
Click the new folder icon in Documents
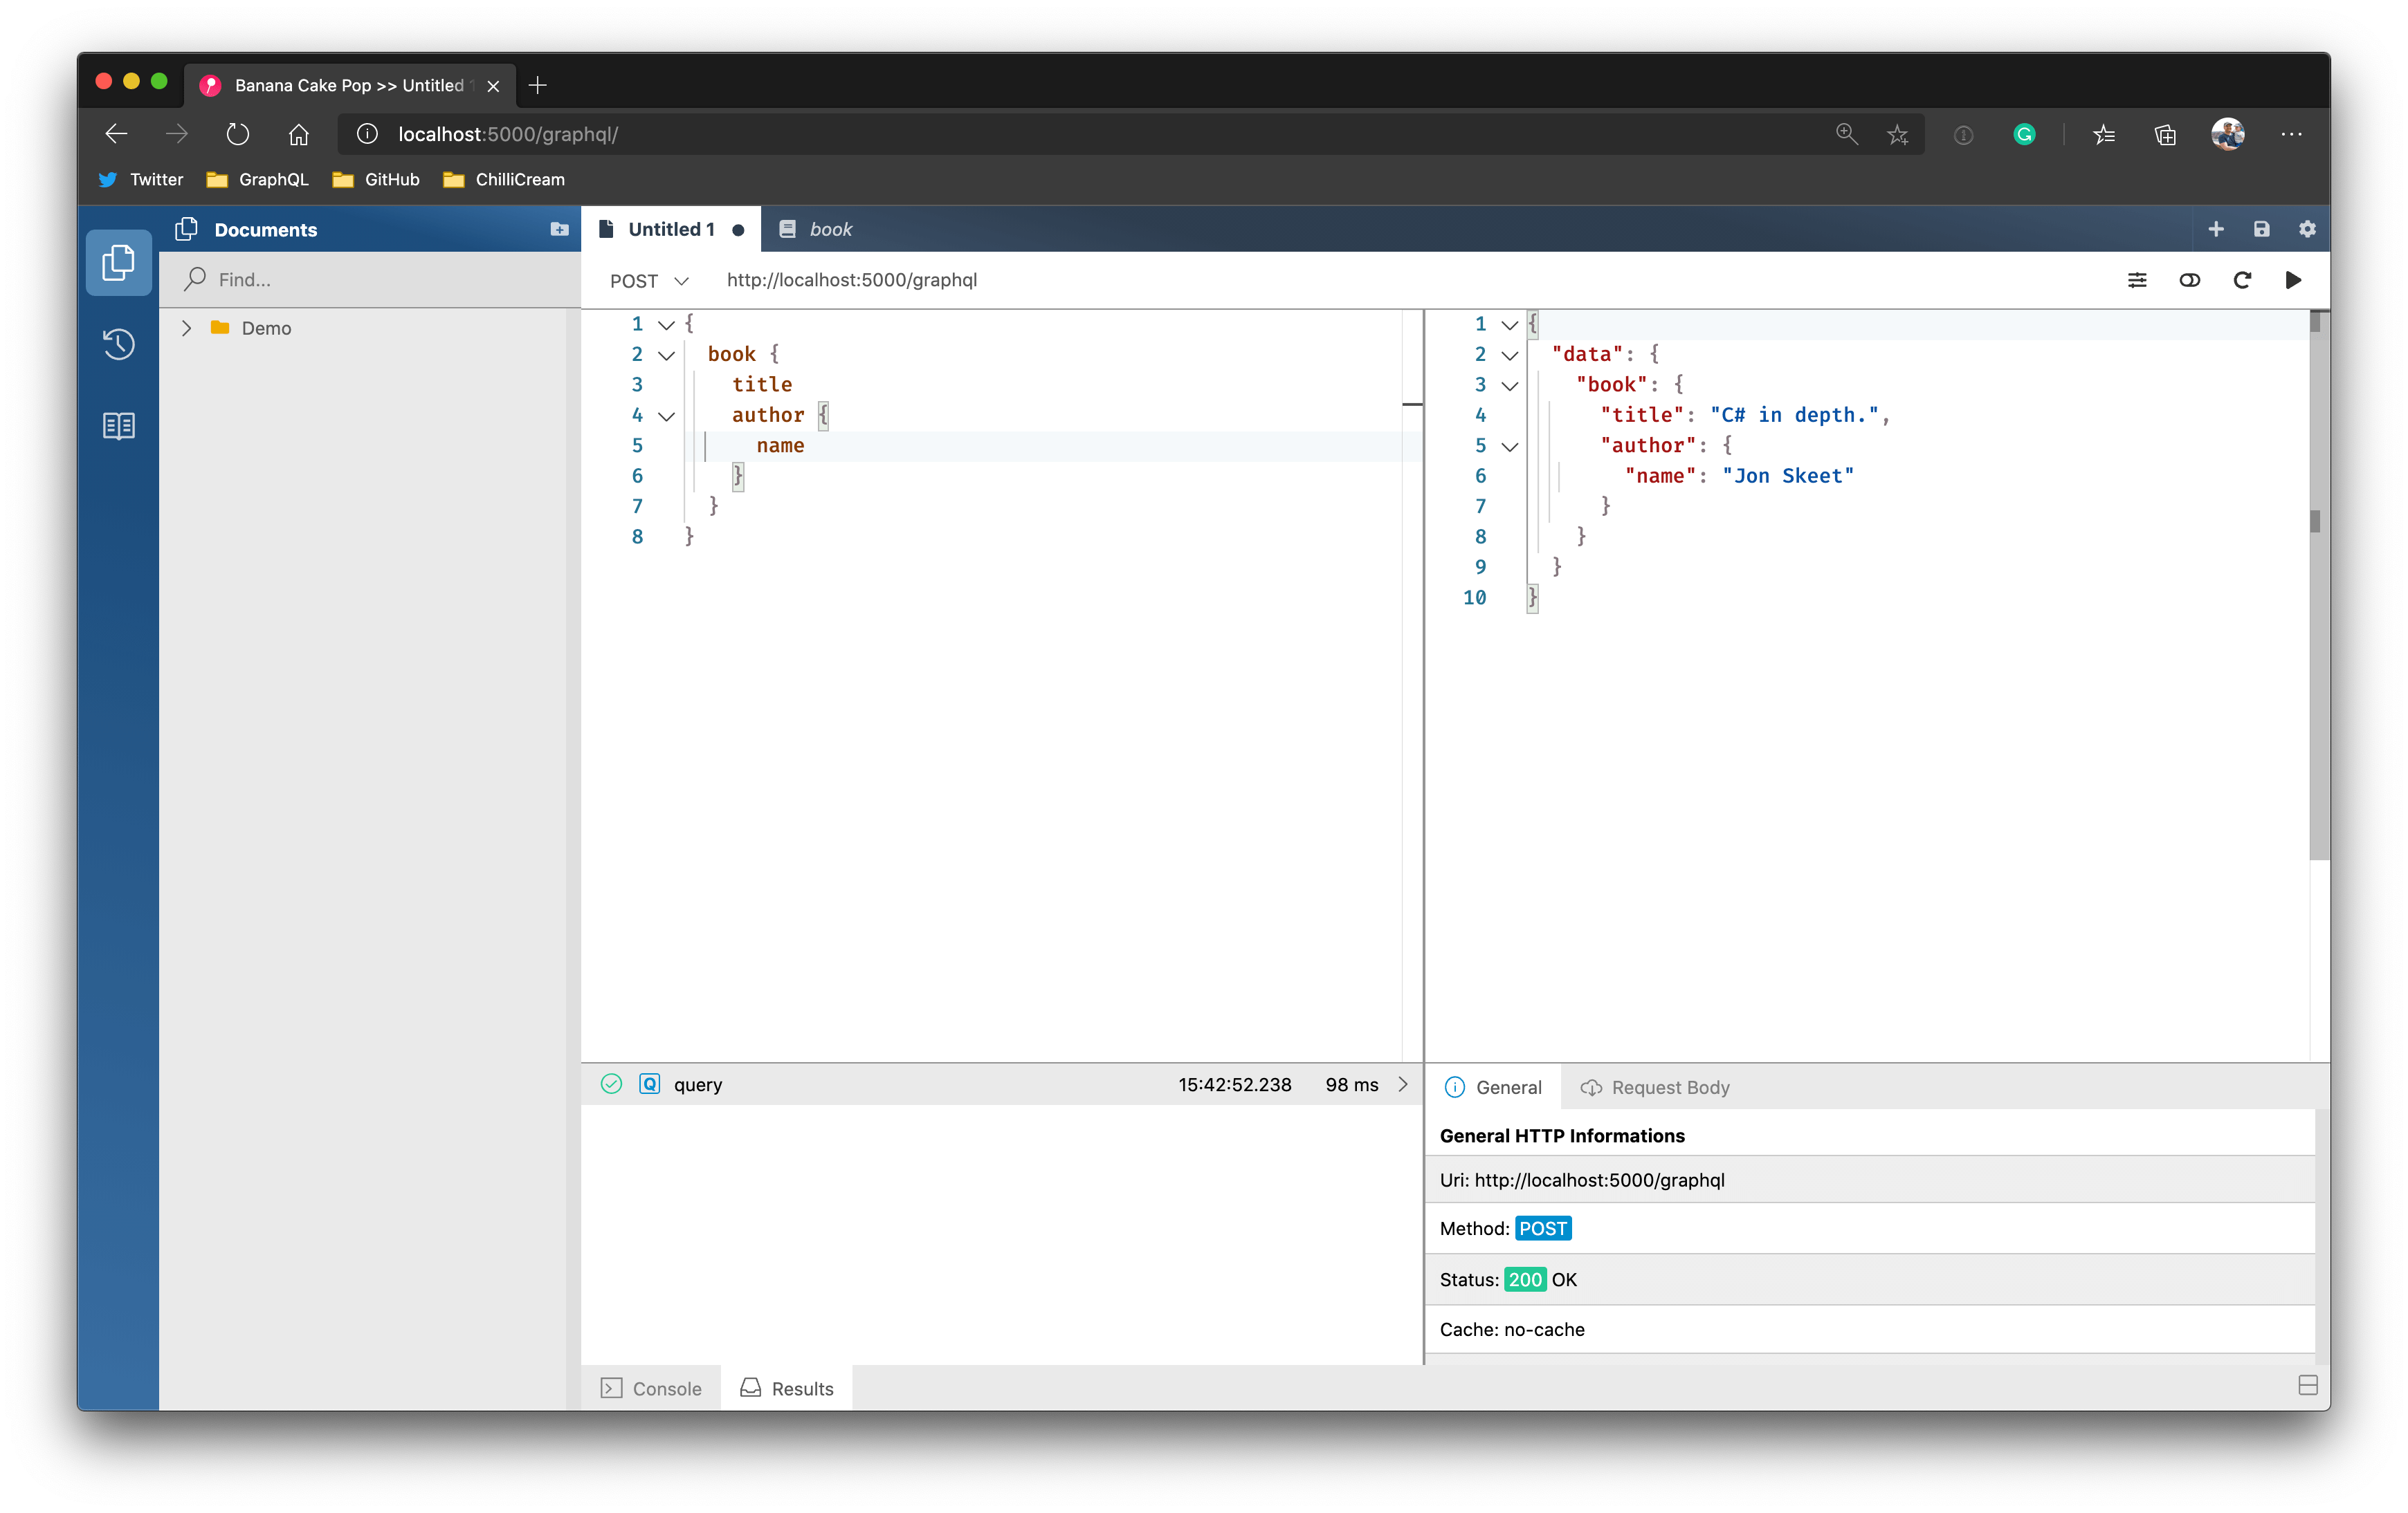(559, 230)
